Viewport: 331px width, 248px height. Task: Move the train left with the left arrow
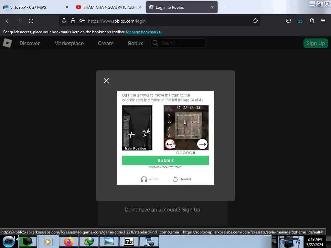point(170,144)
